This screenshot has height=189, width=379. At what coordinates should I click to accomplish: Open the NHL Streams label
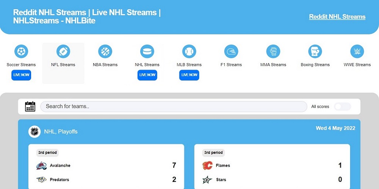[147, 65]
